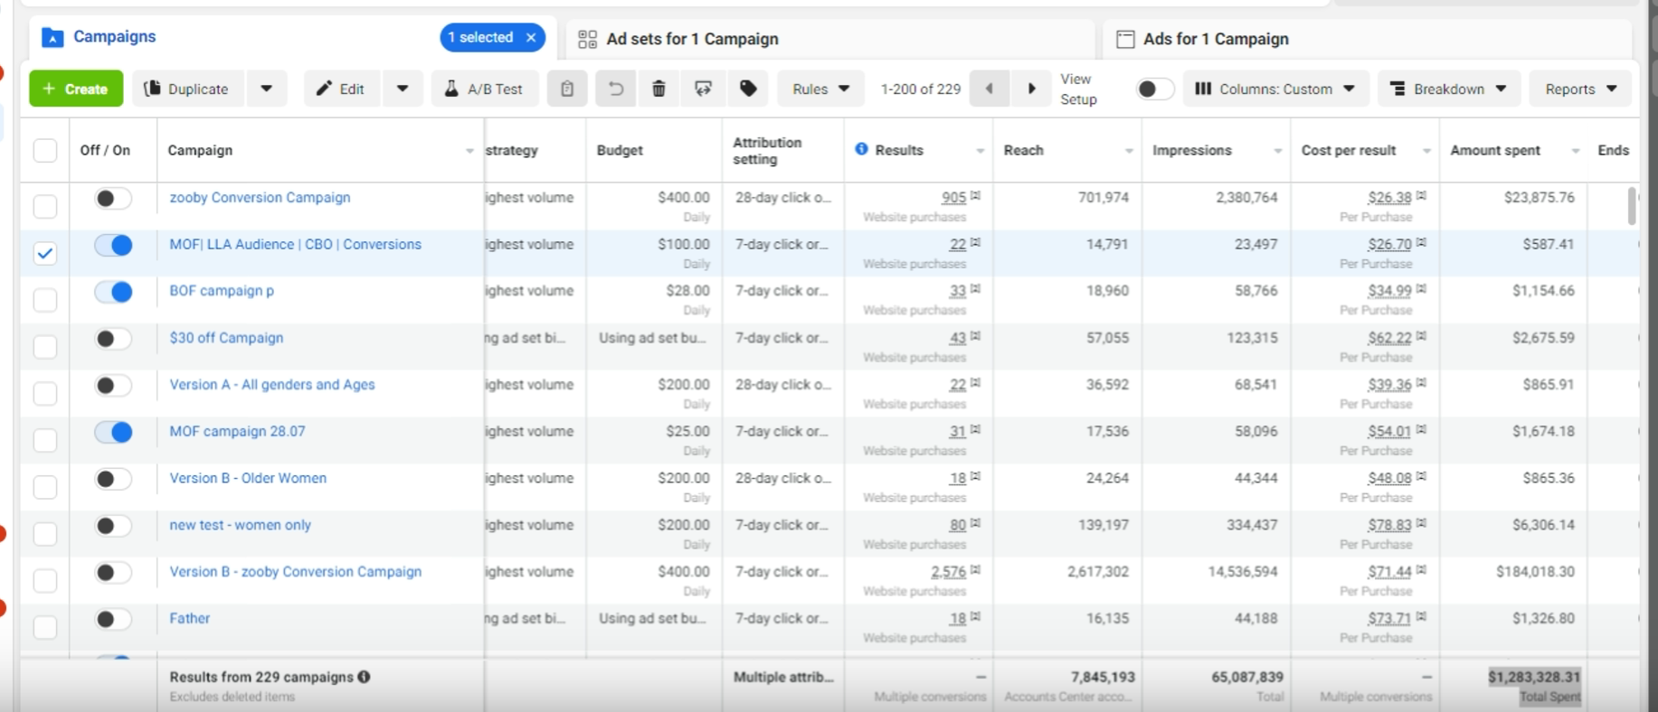The height and width of the screenshot is (712, 1658).
Task: Turn on zooby Conversion Campaign toggle
Action: [113, 198]
